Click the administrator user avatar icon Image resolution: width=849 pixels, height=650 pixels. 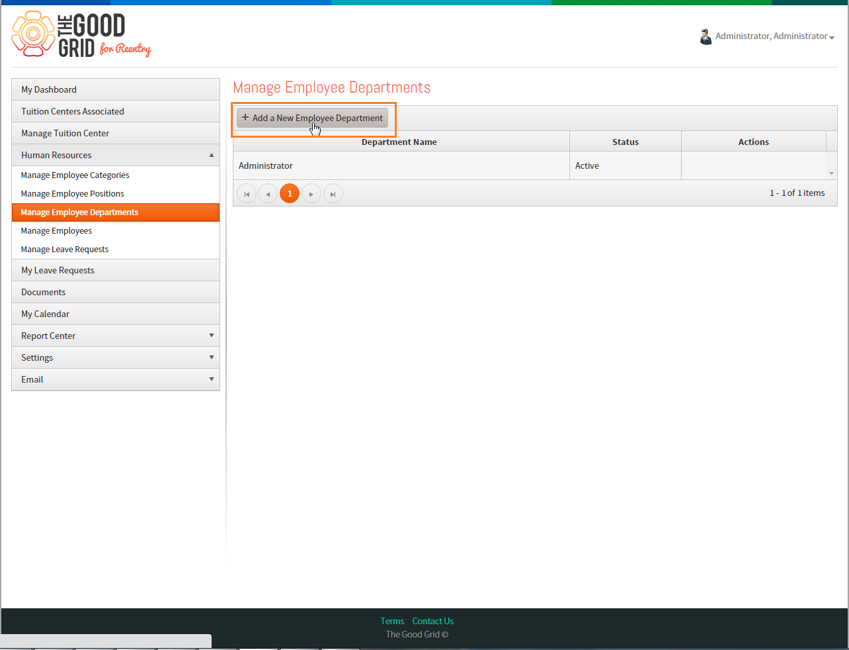pyautogui.click(x=706, y=36)
